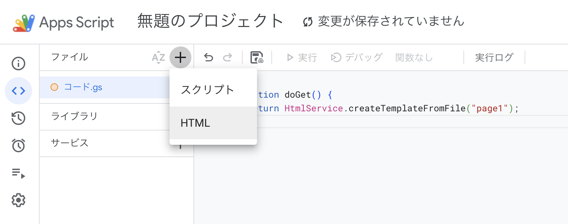This screenshot has height=224, width=568.
Task: Start debugging with デバッグ button
Action: pos(357,57)
